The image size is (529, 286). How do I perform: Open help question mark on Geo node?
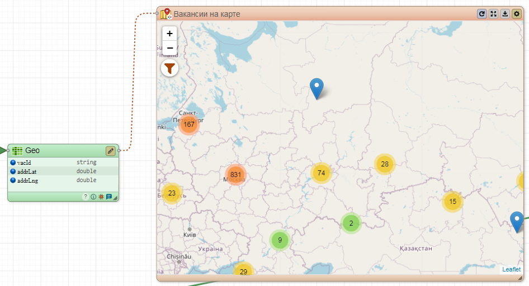[x=86, y=197]
